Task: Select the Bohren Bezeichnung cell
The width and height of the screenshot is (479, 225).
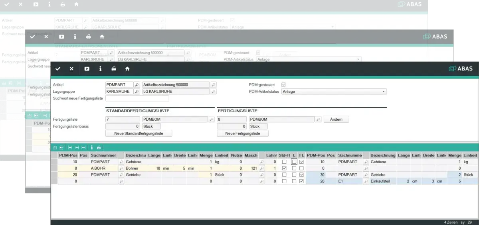Action: coord(135,168)
